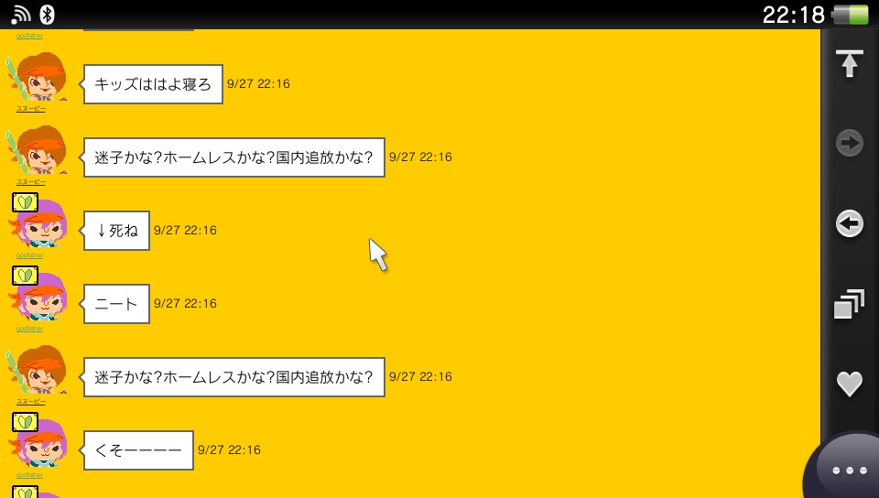Select the ニート message bubble
The width and height of the screenshot is (879, 498).
116,304
